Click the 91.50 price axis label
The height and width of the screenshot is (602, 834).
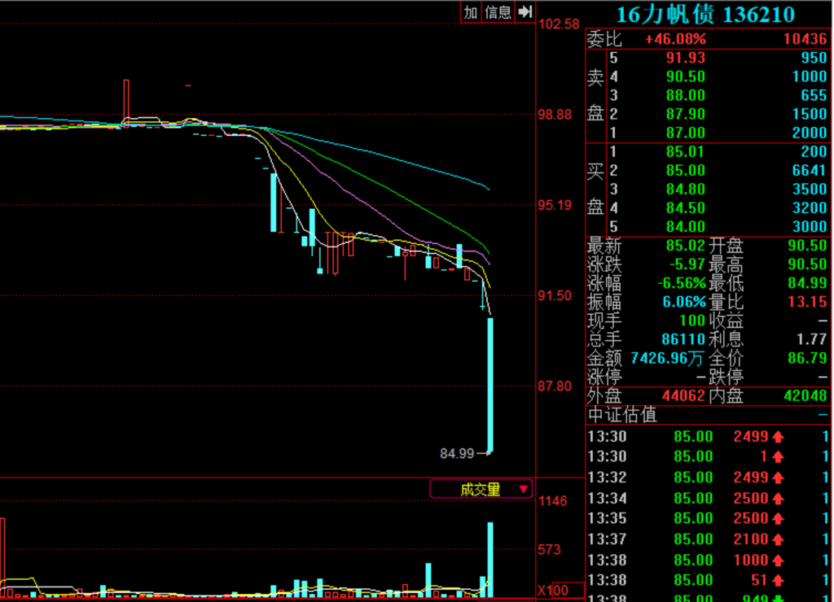pos(554,296)
